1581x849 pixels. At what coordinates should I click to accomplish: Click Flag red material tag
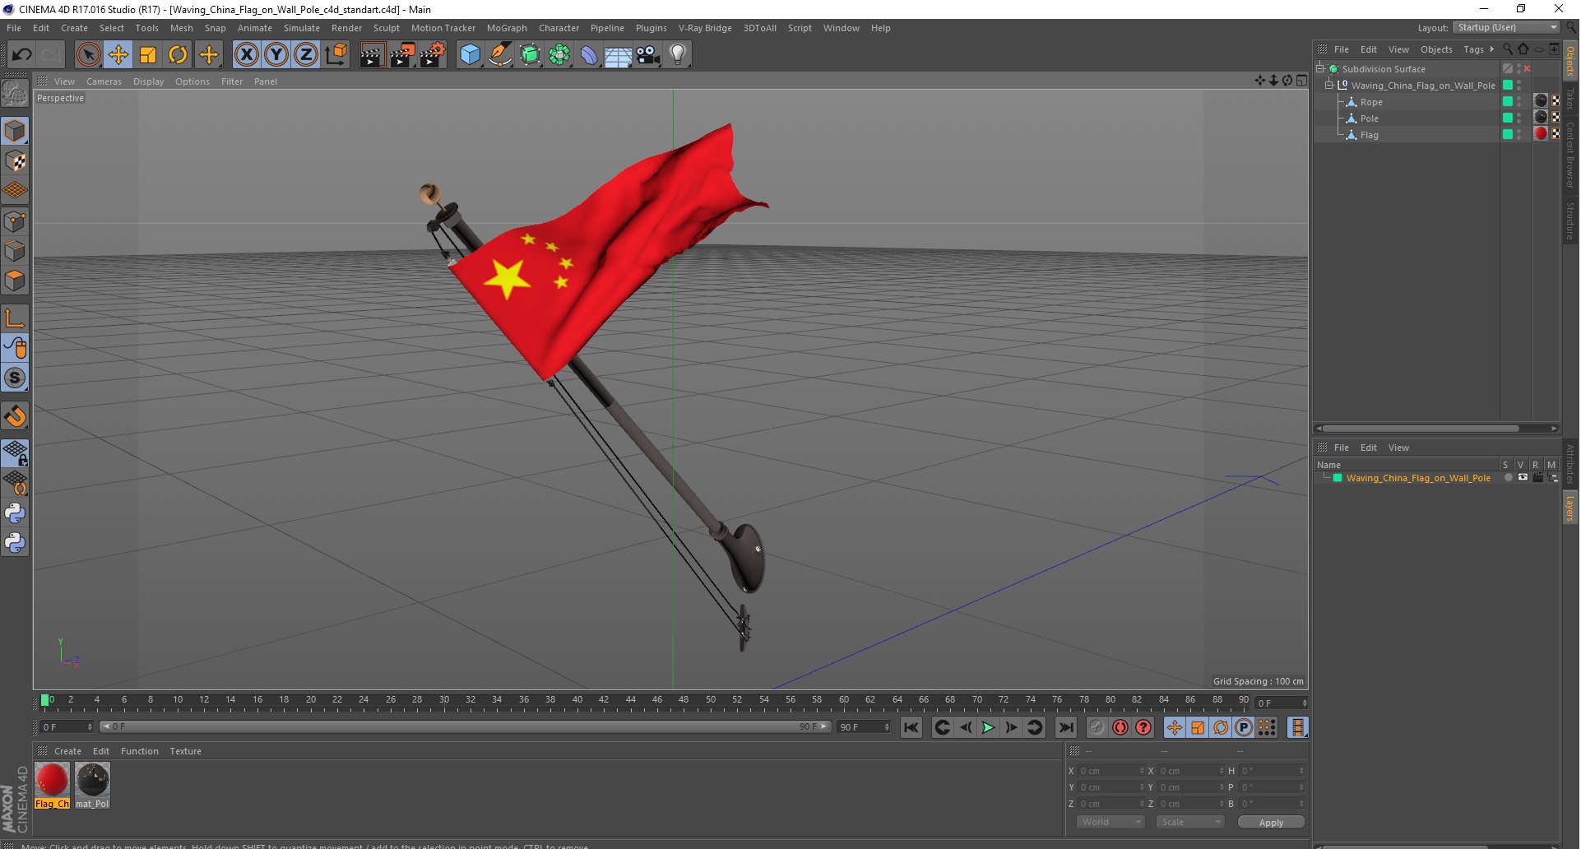click(x=1541, y=134)
